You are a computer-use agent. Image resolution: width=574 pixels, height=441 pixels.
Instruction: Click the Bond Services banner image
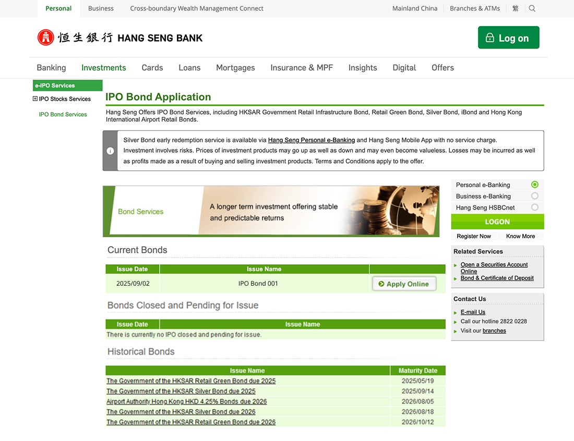271,211
